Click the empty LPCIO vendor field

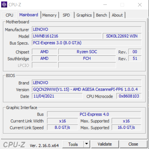(45, 65)
